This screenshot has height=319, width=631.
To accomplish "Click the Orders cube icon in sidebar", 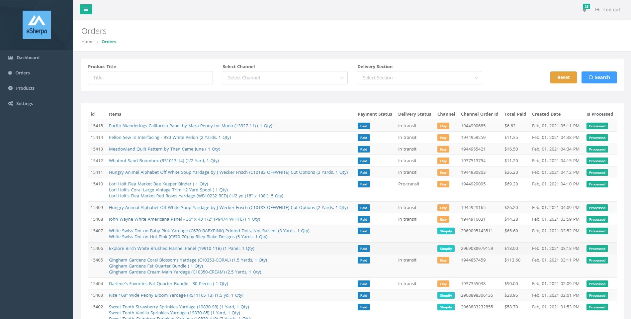I will (10, 73).
